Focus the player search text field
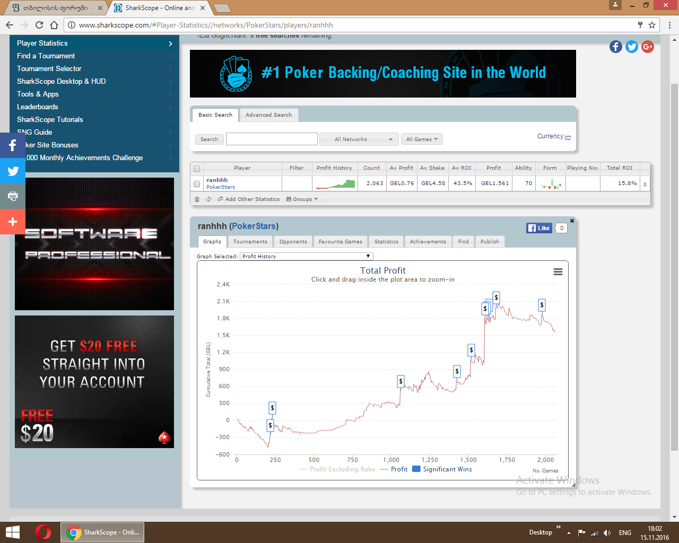 click(x=272, y=139)
